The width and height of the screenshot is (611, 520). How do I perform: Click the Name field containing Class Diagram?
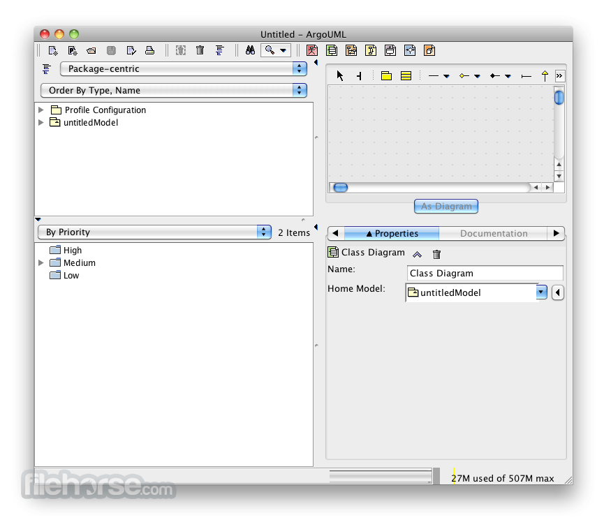(485, 274)
